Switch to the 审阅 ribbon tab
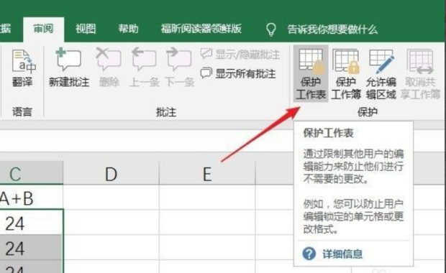The image size is (446, 273). pyautogui.click(x=43, y=29)
